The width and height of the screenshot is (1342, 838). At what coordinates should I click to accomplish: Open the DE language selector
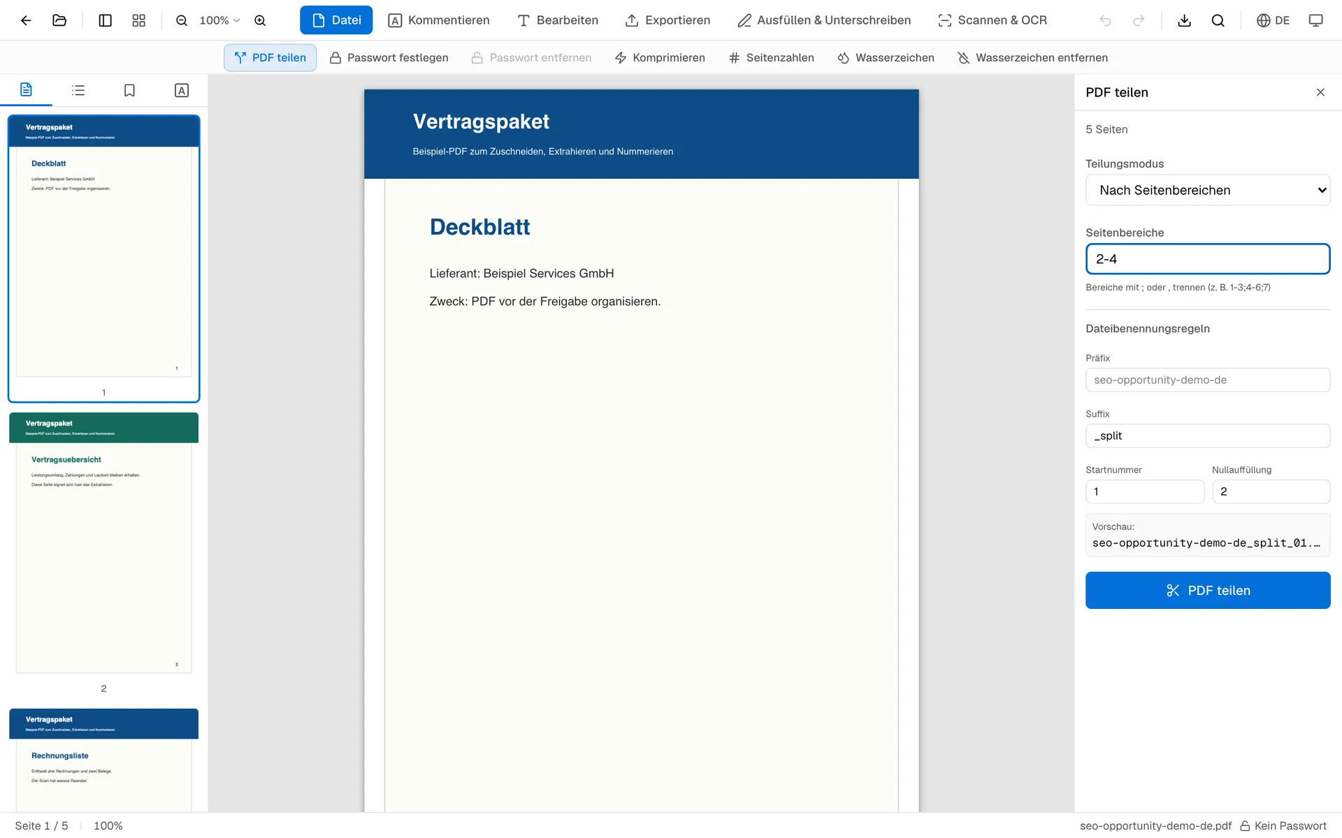click(x=1273, y=20)
